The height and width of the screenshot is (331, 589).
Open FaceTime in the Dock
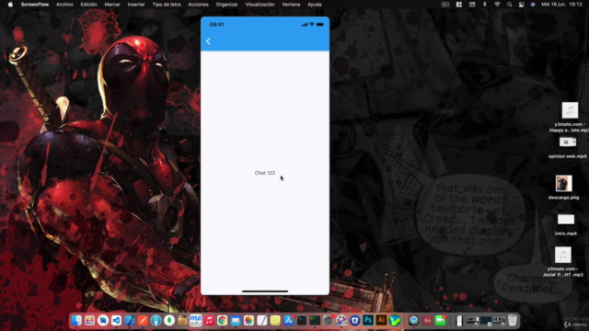[440, 320]
